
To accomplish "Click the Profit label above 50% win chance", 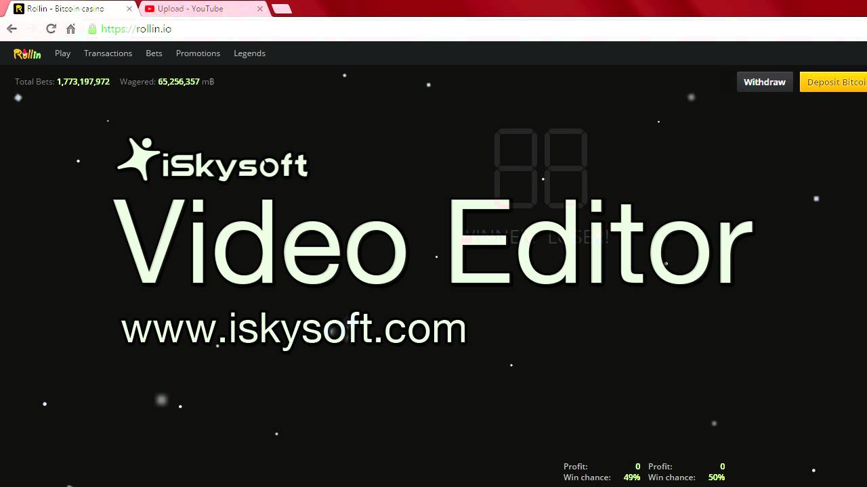I will pos(660,467).
